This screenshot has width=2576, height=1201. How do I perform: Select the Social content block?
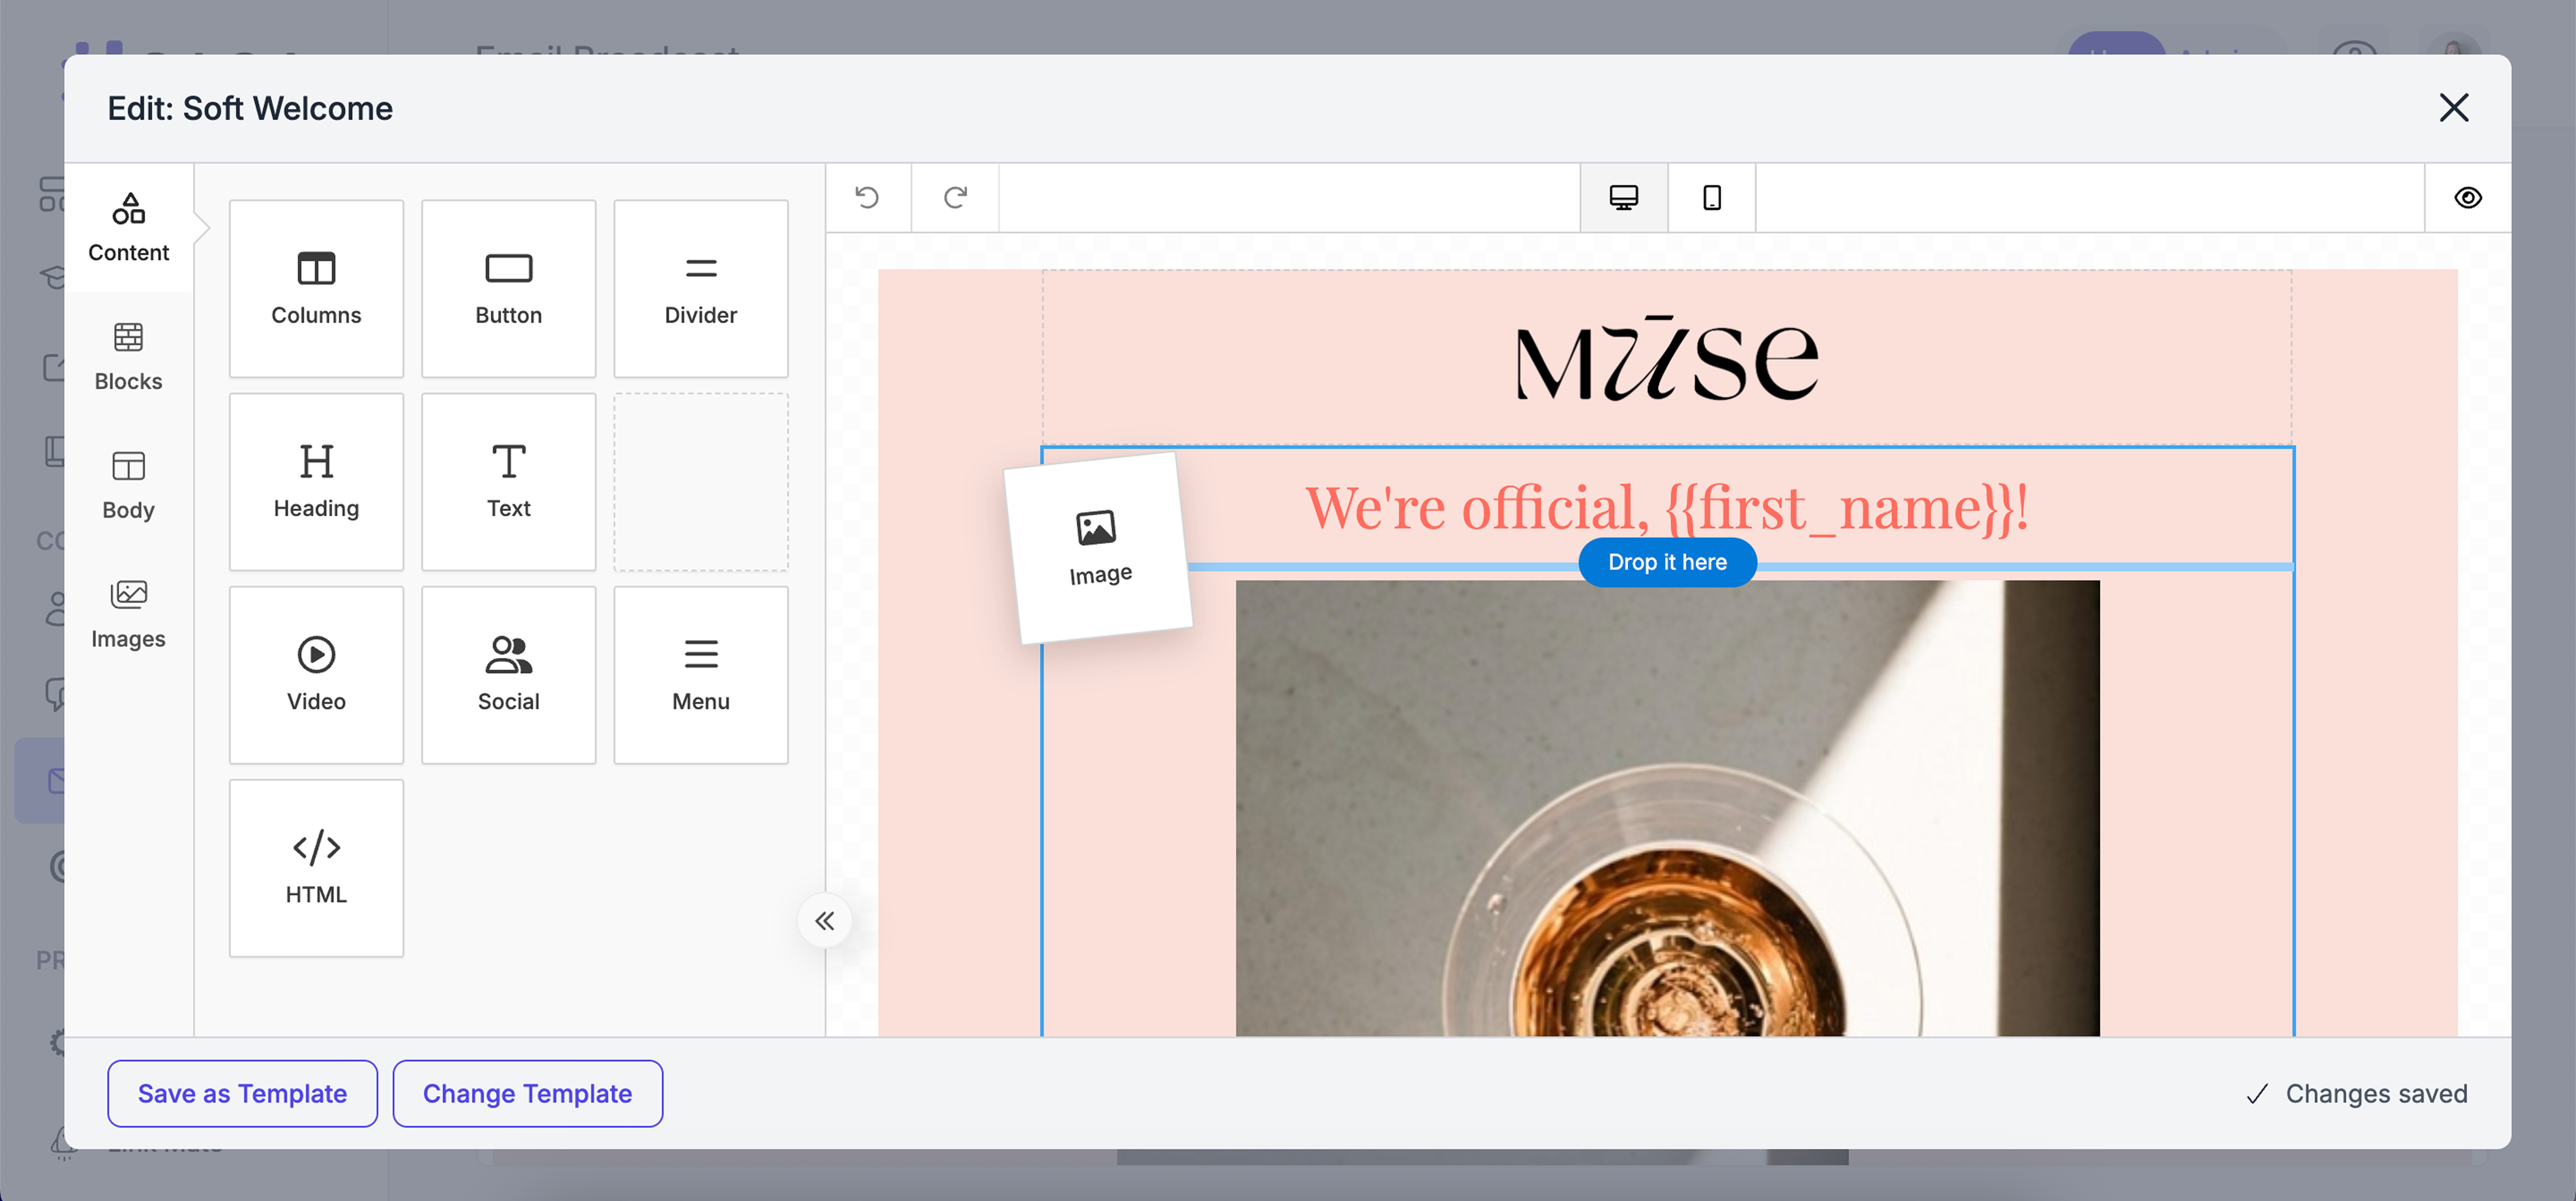tap(508, 675)
